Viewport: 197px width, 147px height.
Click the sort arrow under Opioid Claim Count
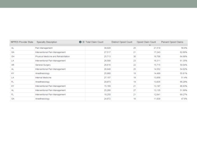(x=149, y=45)
